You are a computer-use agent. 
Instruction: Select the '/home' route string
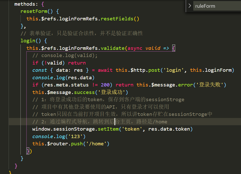tap(97, 144)
